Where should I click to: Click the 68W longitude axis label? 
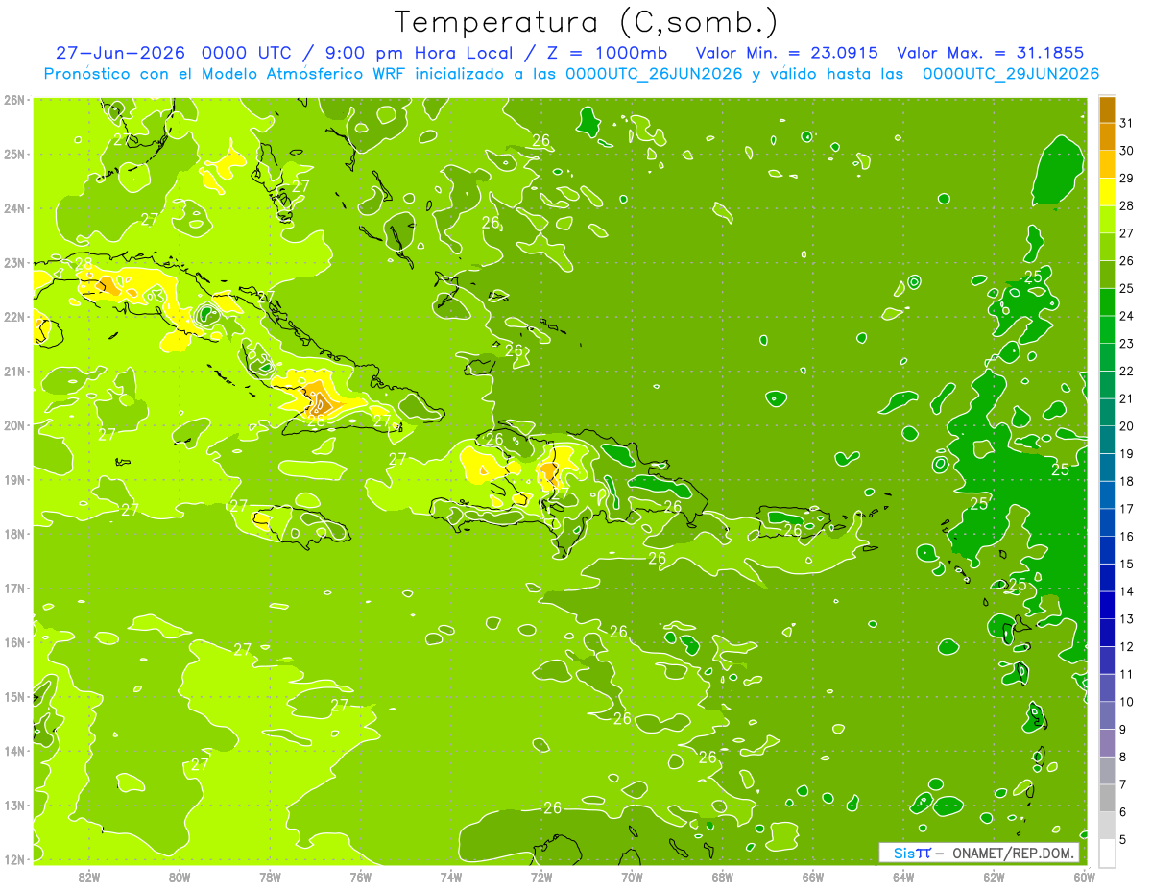(x=723, y=877)
